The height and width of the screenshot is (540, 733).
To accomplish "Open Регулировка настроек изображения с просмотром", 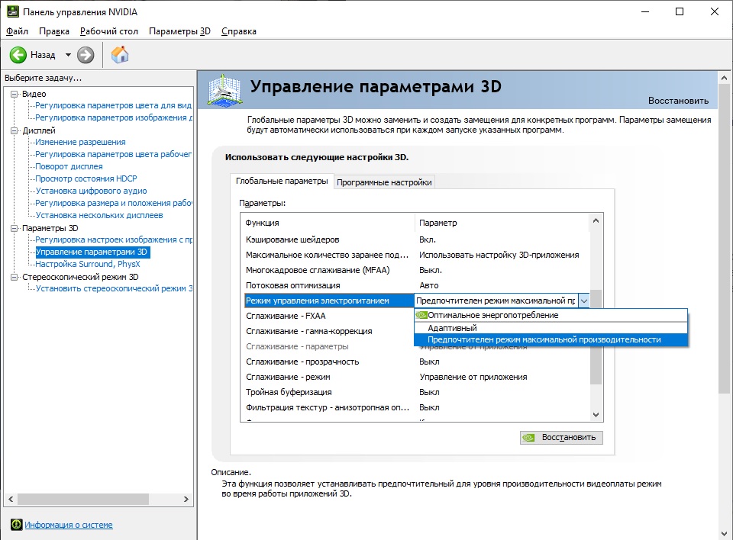I will click(114, 239).
